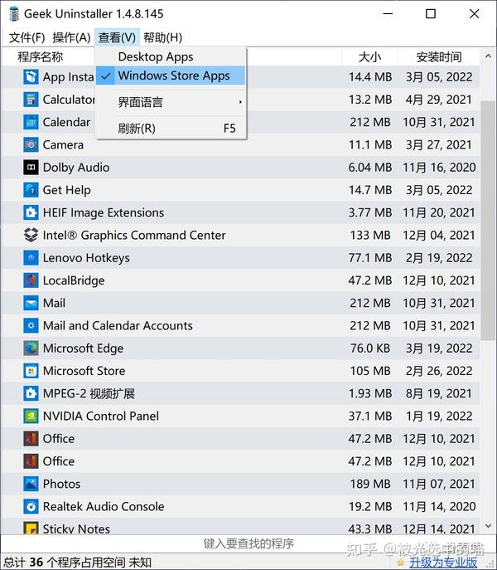Click the Realtek Audio Console icon

pyautogui.click(x=31, y=506)
